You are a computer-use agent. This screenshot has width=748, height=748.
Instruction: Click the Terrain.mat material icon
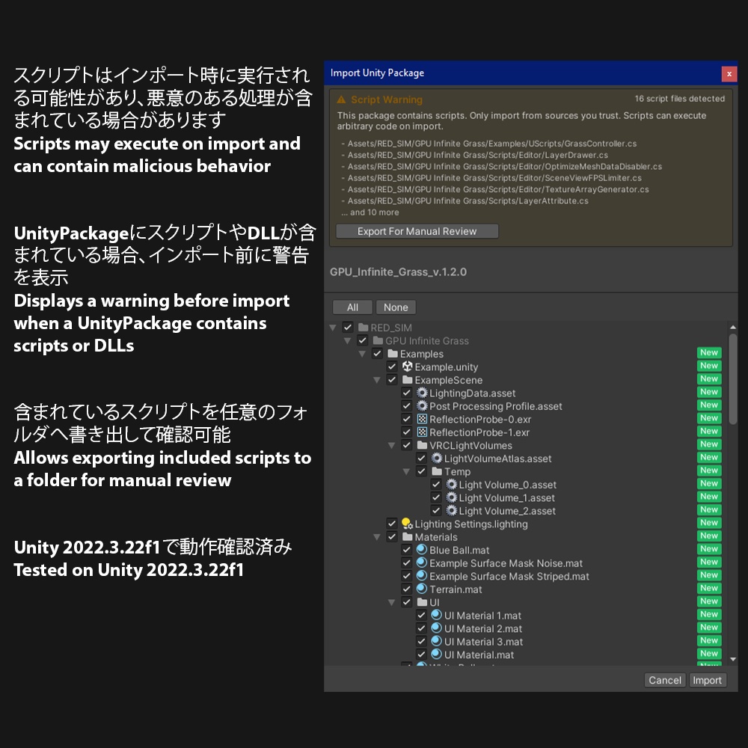click(x=422, y=589)
